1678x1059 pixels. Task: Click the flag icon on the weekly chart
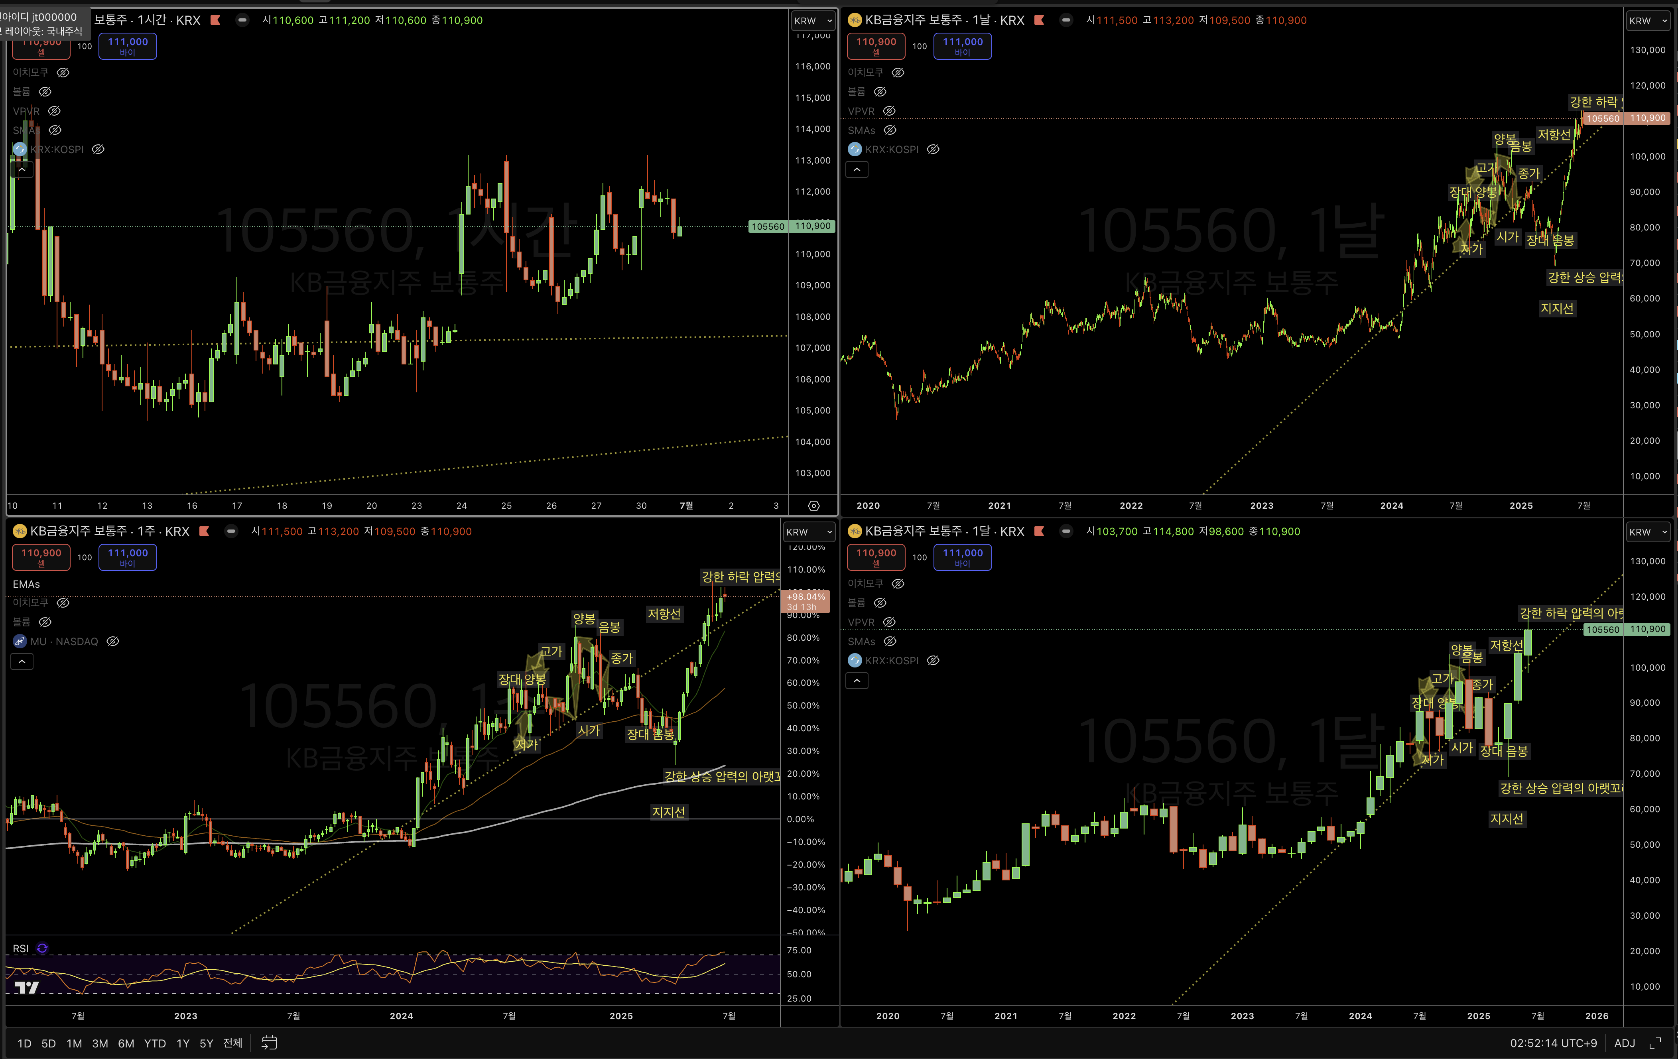point(204,531)
